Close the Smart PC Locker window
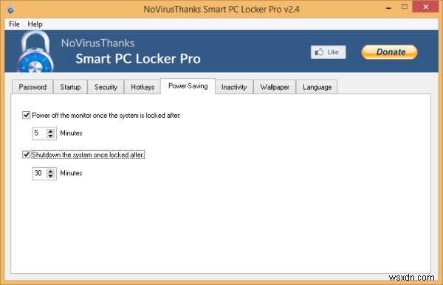This screenshot has width=443, height=285. point(426,7)
